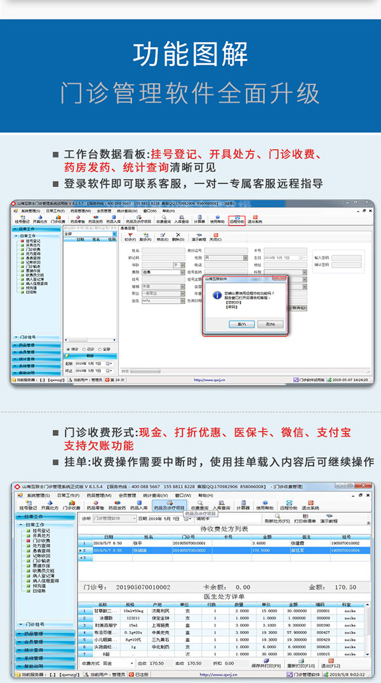Screen dimensions: 381x683
Task: Click the 输入密码 input field
Action: (346, 258)
